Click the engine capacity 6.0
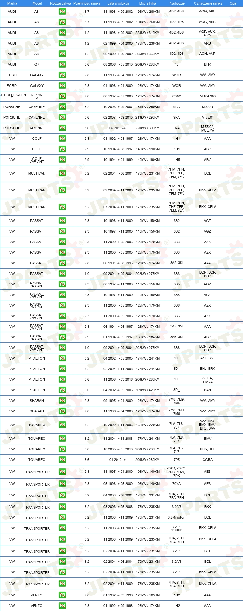Screen dimensions: 243x611 [87, 390]
